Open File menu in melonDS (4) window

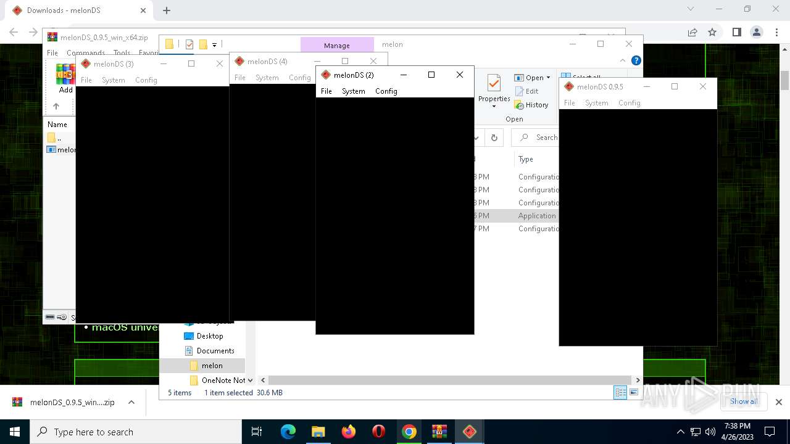click(240, 78)
